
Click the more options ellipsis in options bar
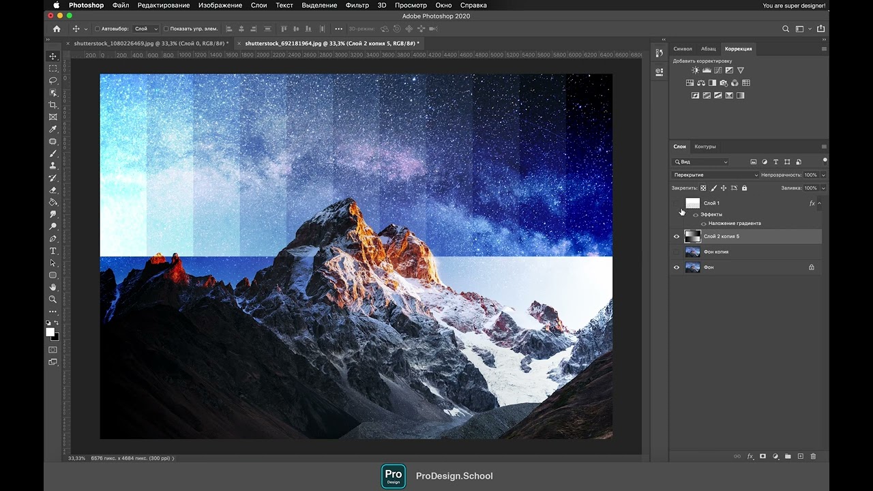click(x=339, y=29)
